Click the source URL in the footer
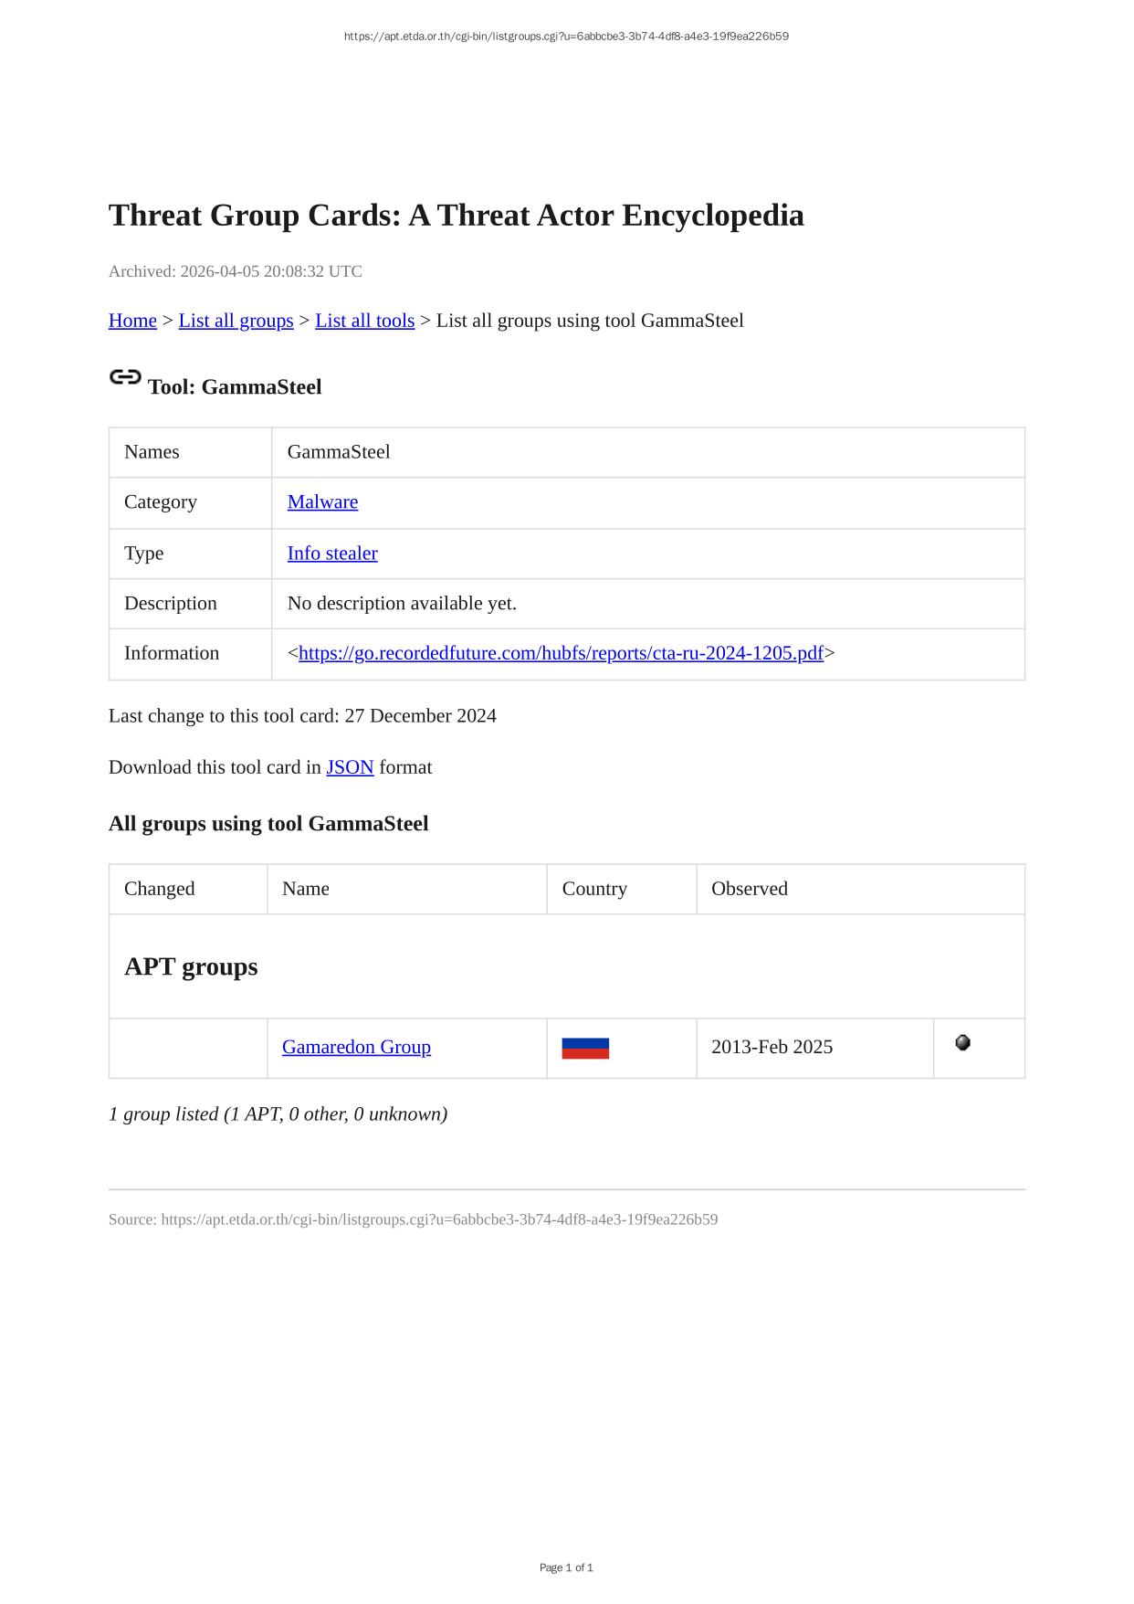The height and width of the screenshot is (1604, 1134). pos(439,1219)
